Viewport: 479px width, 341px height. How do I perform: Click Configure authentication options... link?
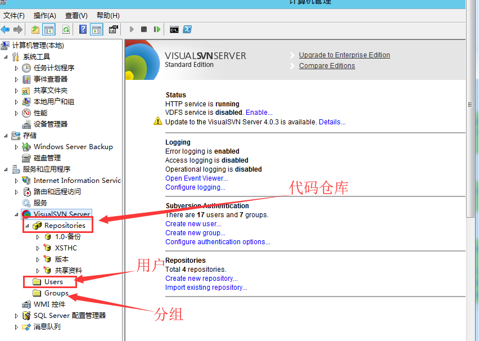[x=218, y=242]
